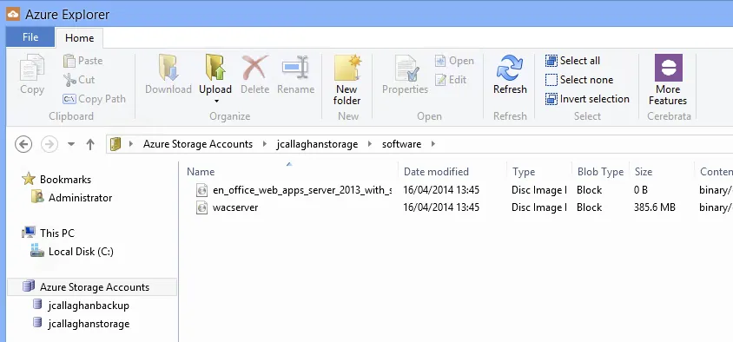
Task: Click the Open ribbon command
Action: point(454,61)
